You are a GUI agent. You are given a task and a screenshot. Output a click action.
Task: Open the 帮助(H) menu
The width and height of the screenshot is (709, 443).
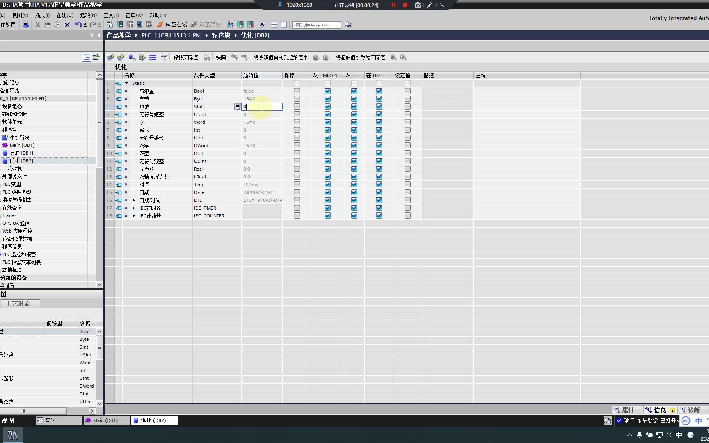[158, 15]
